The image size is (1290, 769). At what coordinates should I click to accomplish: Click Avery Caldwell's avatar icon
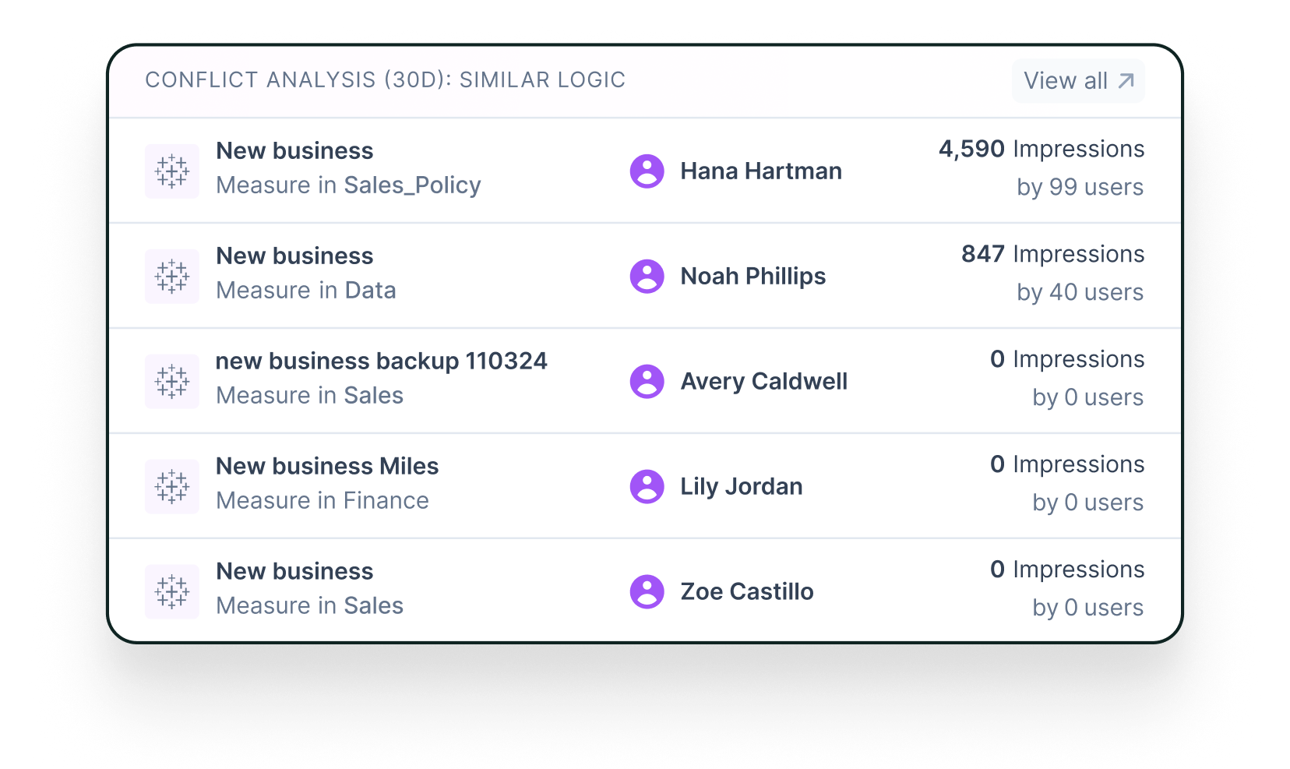coord(647,382)
